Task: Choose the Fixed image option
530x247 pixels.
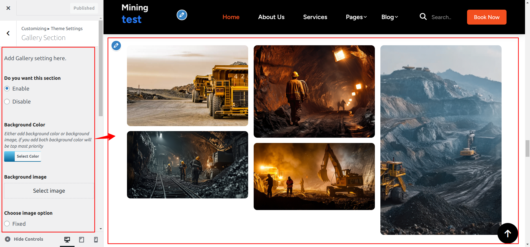Action: click(x=7, y=224)
